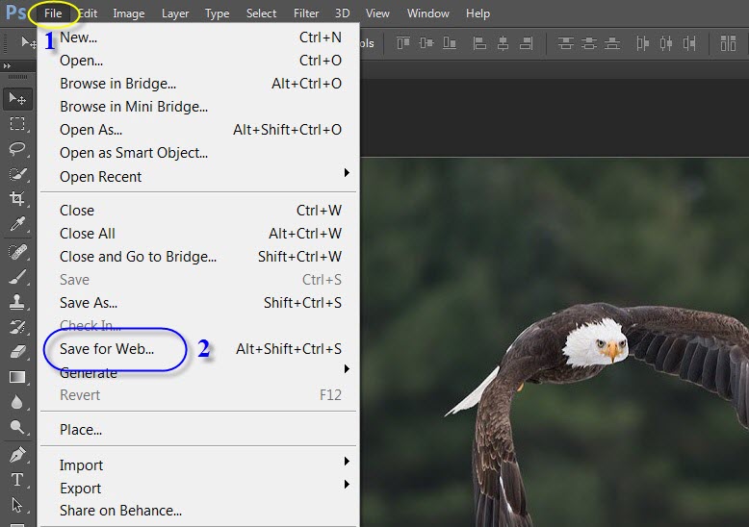The height and width of the screenshot is (527, 749).
Task: Select the Gradient tool
Action: click(x=17, y=377)
